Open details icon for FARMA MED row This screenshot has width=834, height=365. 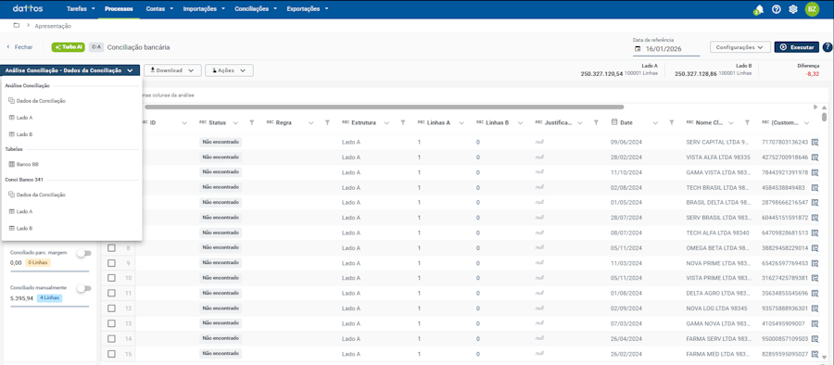coord(815,354)
